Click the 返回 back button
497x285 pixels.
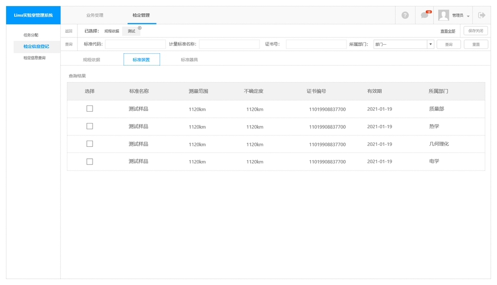pos(68,31)
